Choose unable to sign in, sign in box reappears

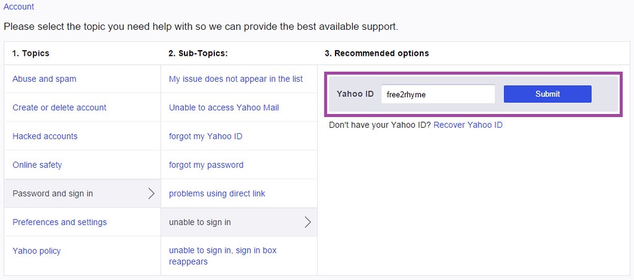pos(223,256)
